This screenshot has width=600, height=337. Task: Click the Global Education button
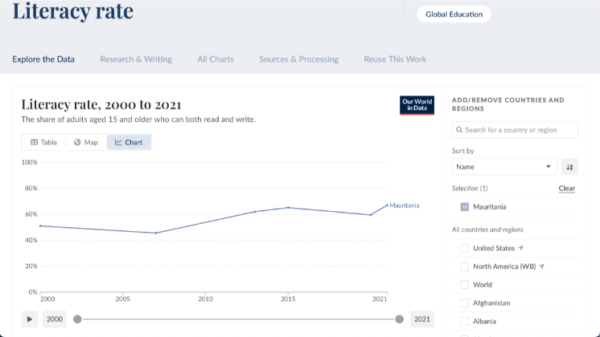tap(454, 14)
